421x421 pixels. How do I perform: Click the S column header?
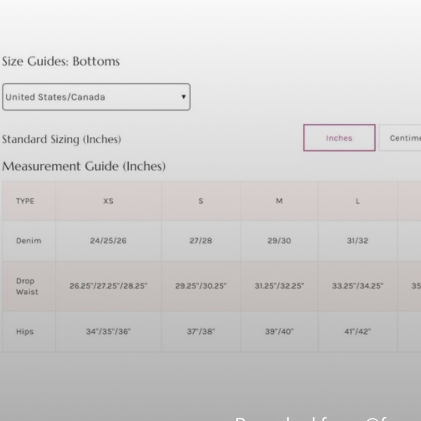[x=201, y=201]
